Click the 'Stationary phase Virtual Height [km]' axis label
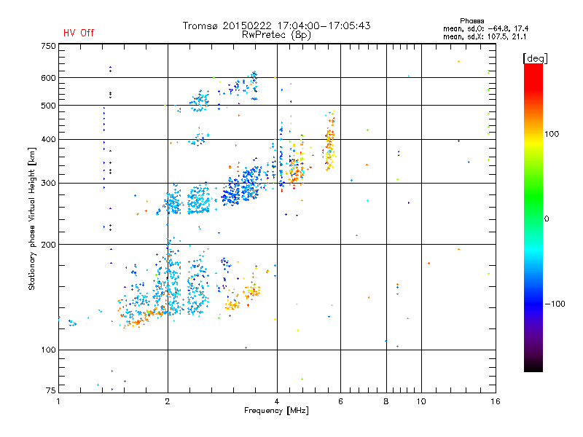 tap(32, 219)
